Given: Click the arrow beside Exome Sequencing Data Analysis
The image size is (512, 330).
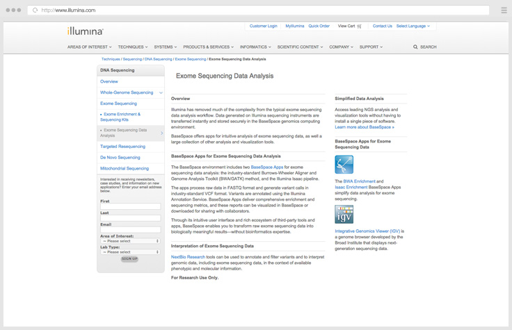Looking at the screenshot, I should coord(162,133).
